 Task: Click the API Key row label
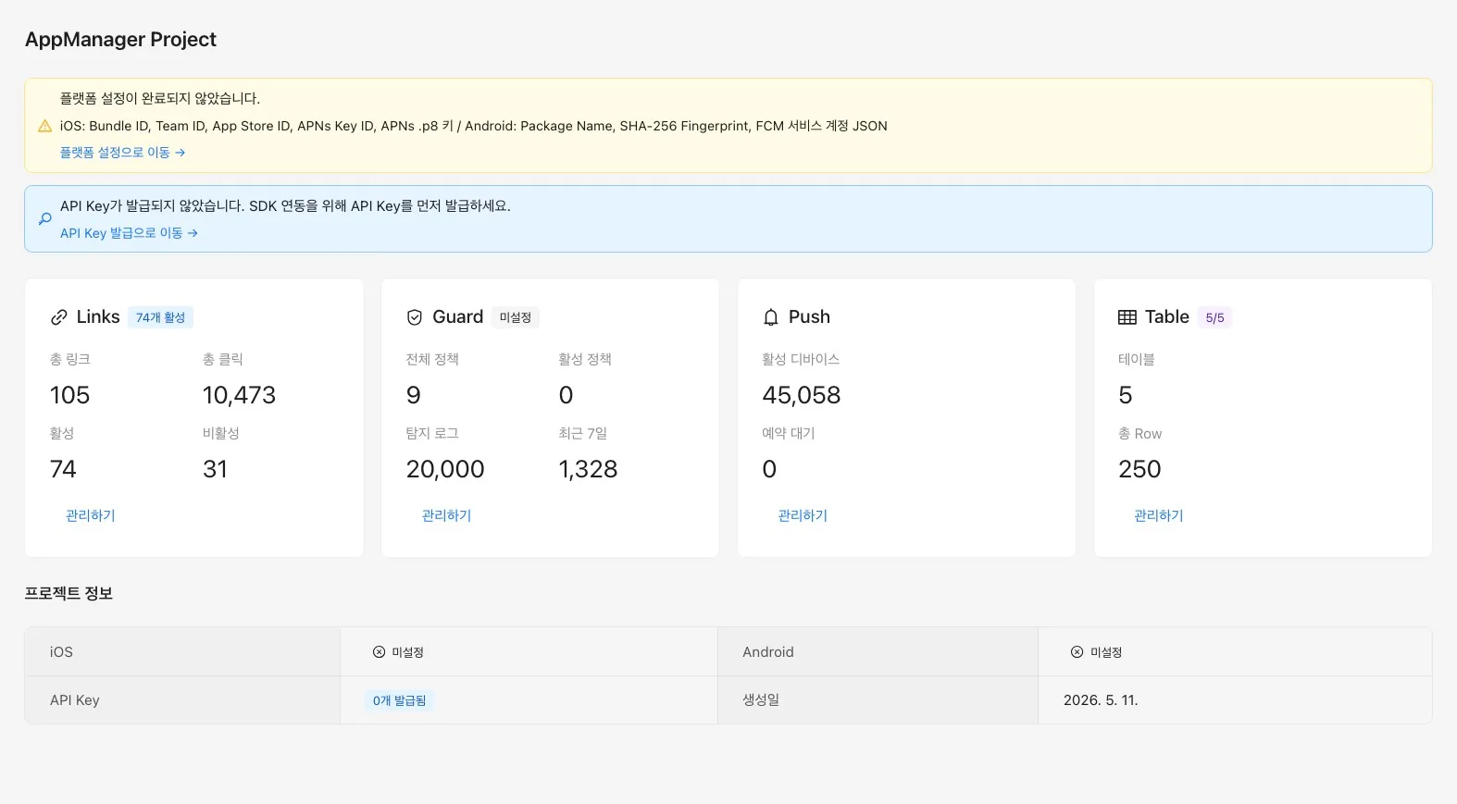click(75, 700)
